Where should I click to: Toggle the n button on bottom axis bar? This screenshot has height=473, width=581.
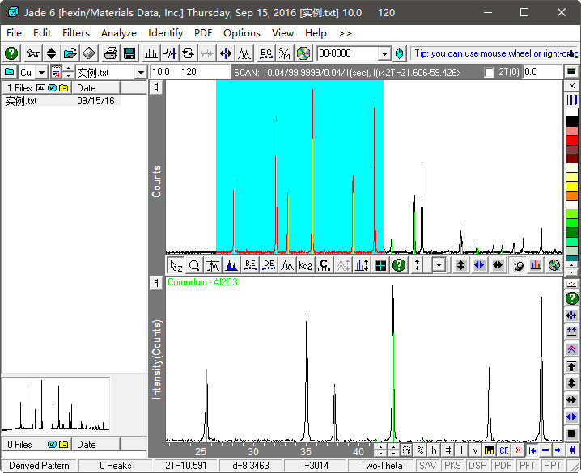[x=406, y=450]
